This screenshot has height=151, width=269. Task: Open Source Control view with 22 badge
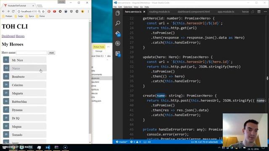[x=118, y=34]
